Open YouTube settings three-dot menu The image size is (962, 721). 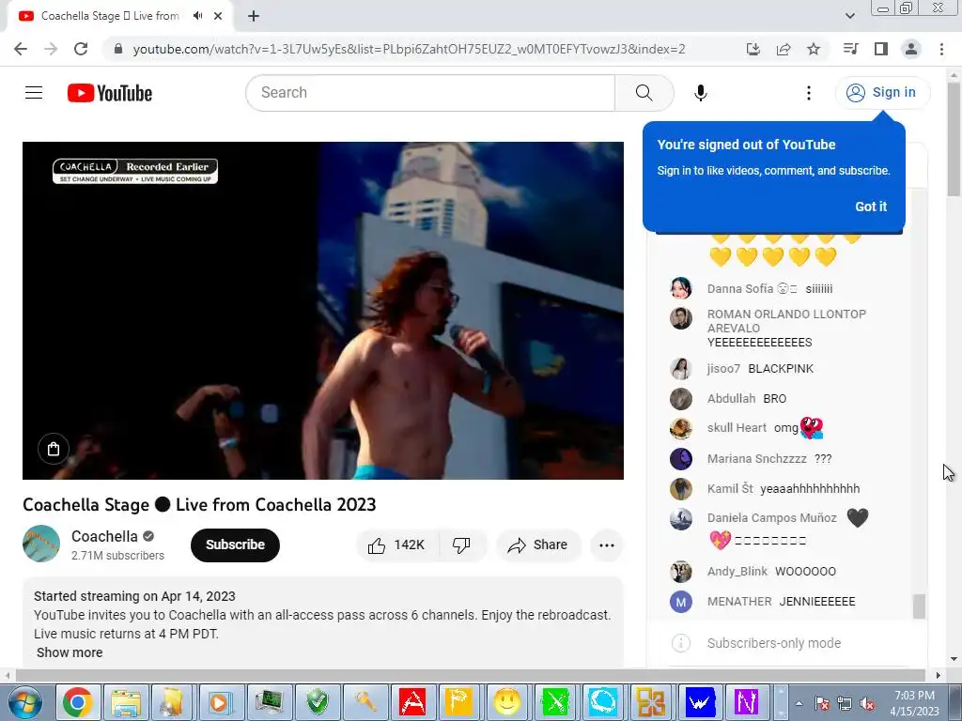[809, 93]
